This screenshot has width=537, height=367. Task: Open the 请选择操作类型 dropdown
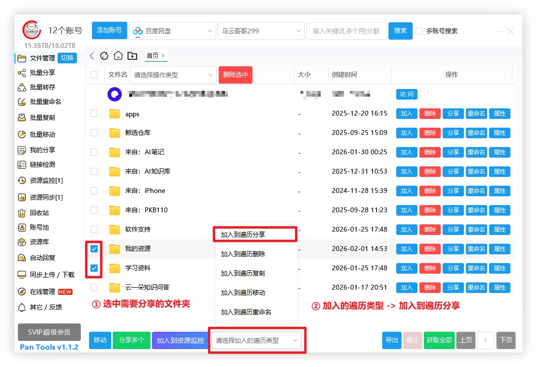[x=173, y=75]
